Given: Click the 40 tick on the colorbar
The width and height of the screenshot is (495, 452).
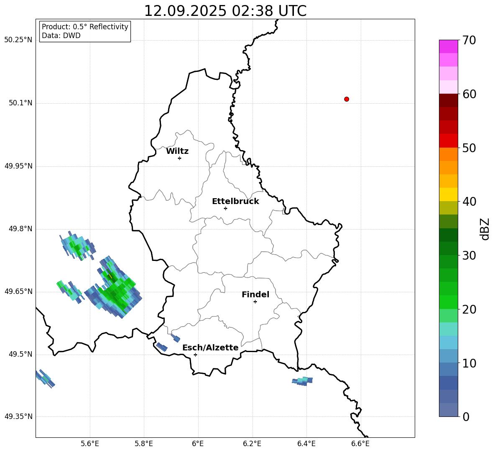Looking at the screenshot, I should [469, 202].
